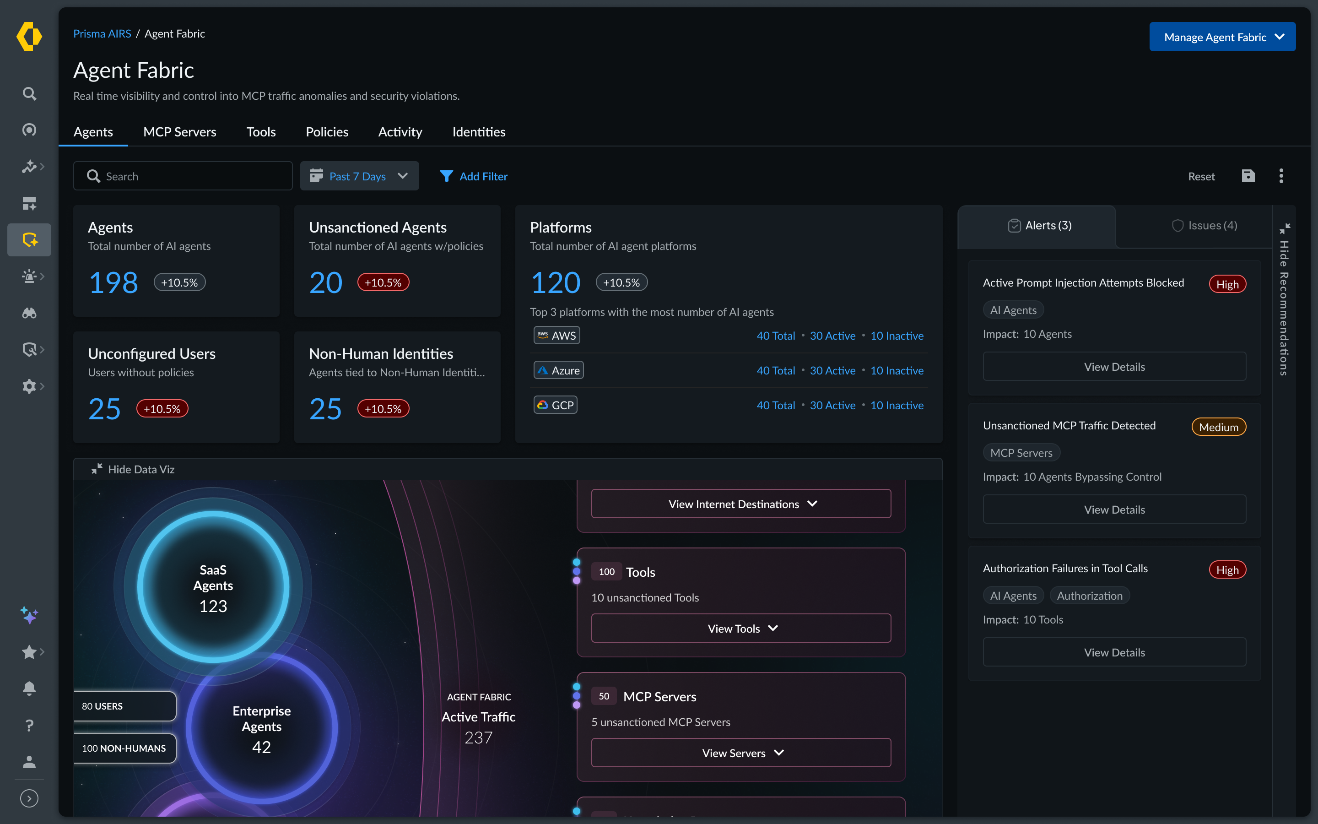Switch to the Agents tab

93,132
